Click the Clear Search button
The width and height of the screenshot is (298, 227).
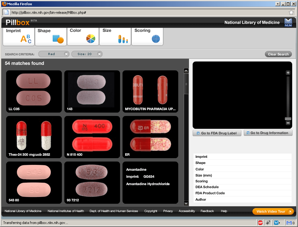[x=278, y=54]
